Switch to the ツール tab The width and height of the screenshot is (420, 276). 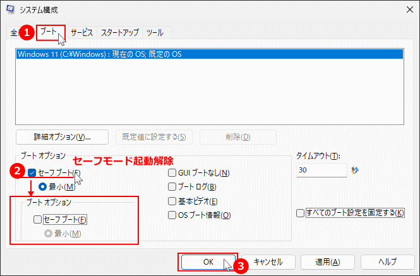(155, 33)
